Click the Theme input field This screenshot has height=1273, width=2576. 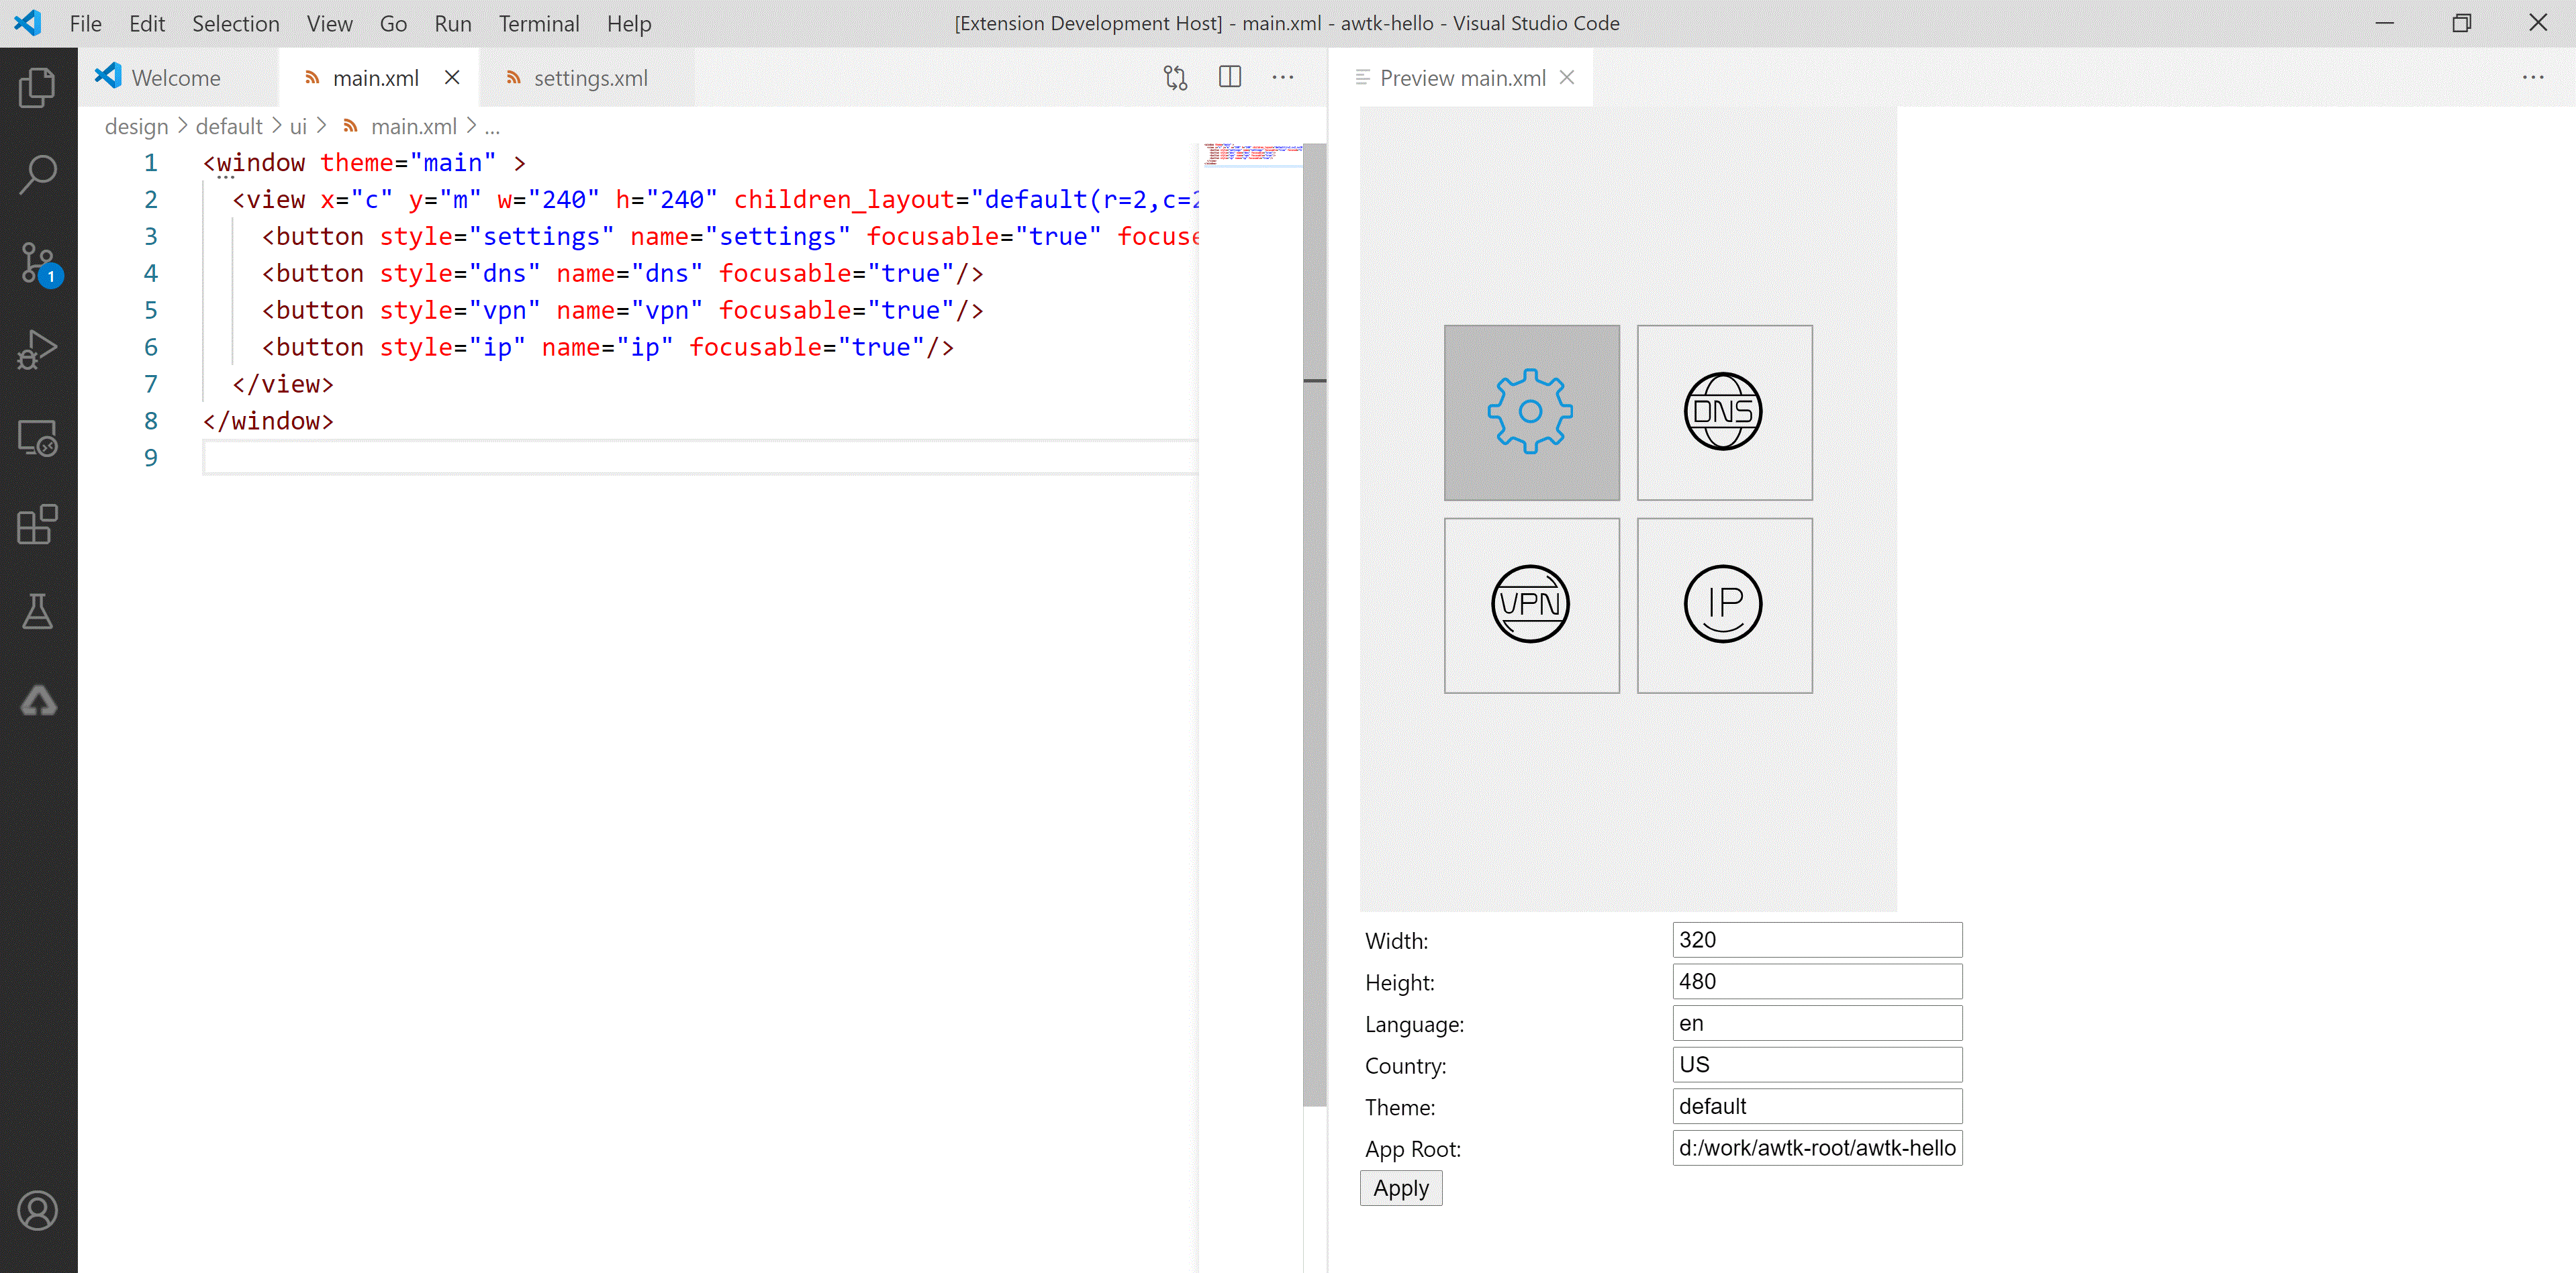click(x=1817, y=1106)
